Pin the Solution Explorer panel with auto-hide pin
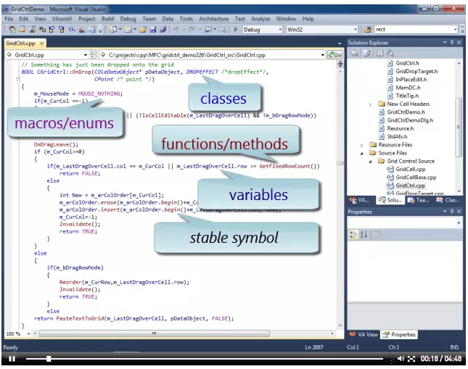Viewport: 468px width, 369px height. tap(452, 42)
